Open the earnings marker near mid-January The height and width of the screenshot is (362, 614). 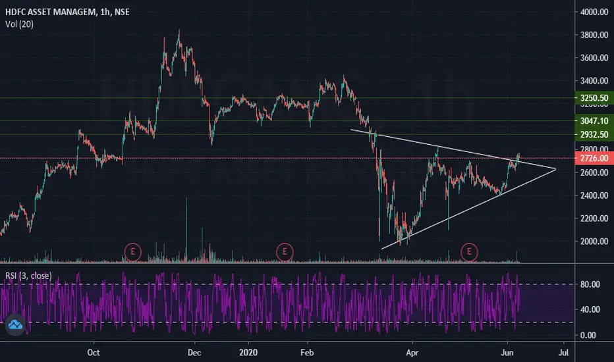(x=285, y=251)
